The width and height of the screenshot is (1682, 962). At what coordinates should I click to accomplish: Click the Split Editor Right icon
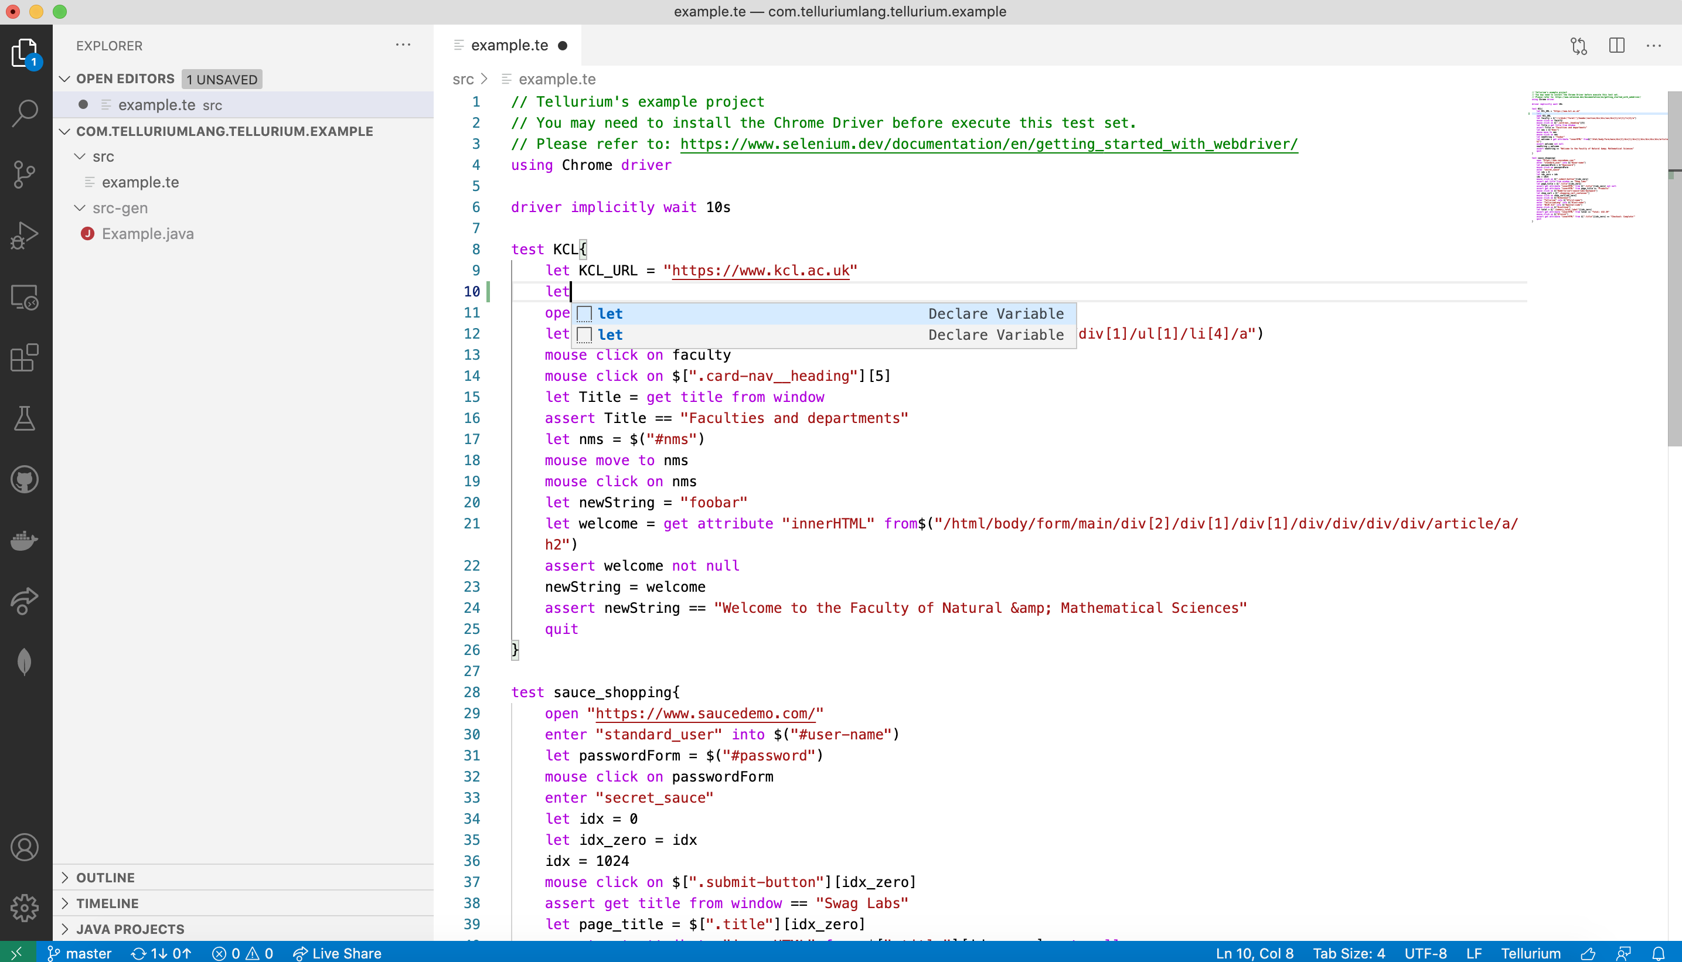[x=1616, y=46]
